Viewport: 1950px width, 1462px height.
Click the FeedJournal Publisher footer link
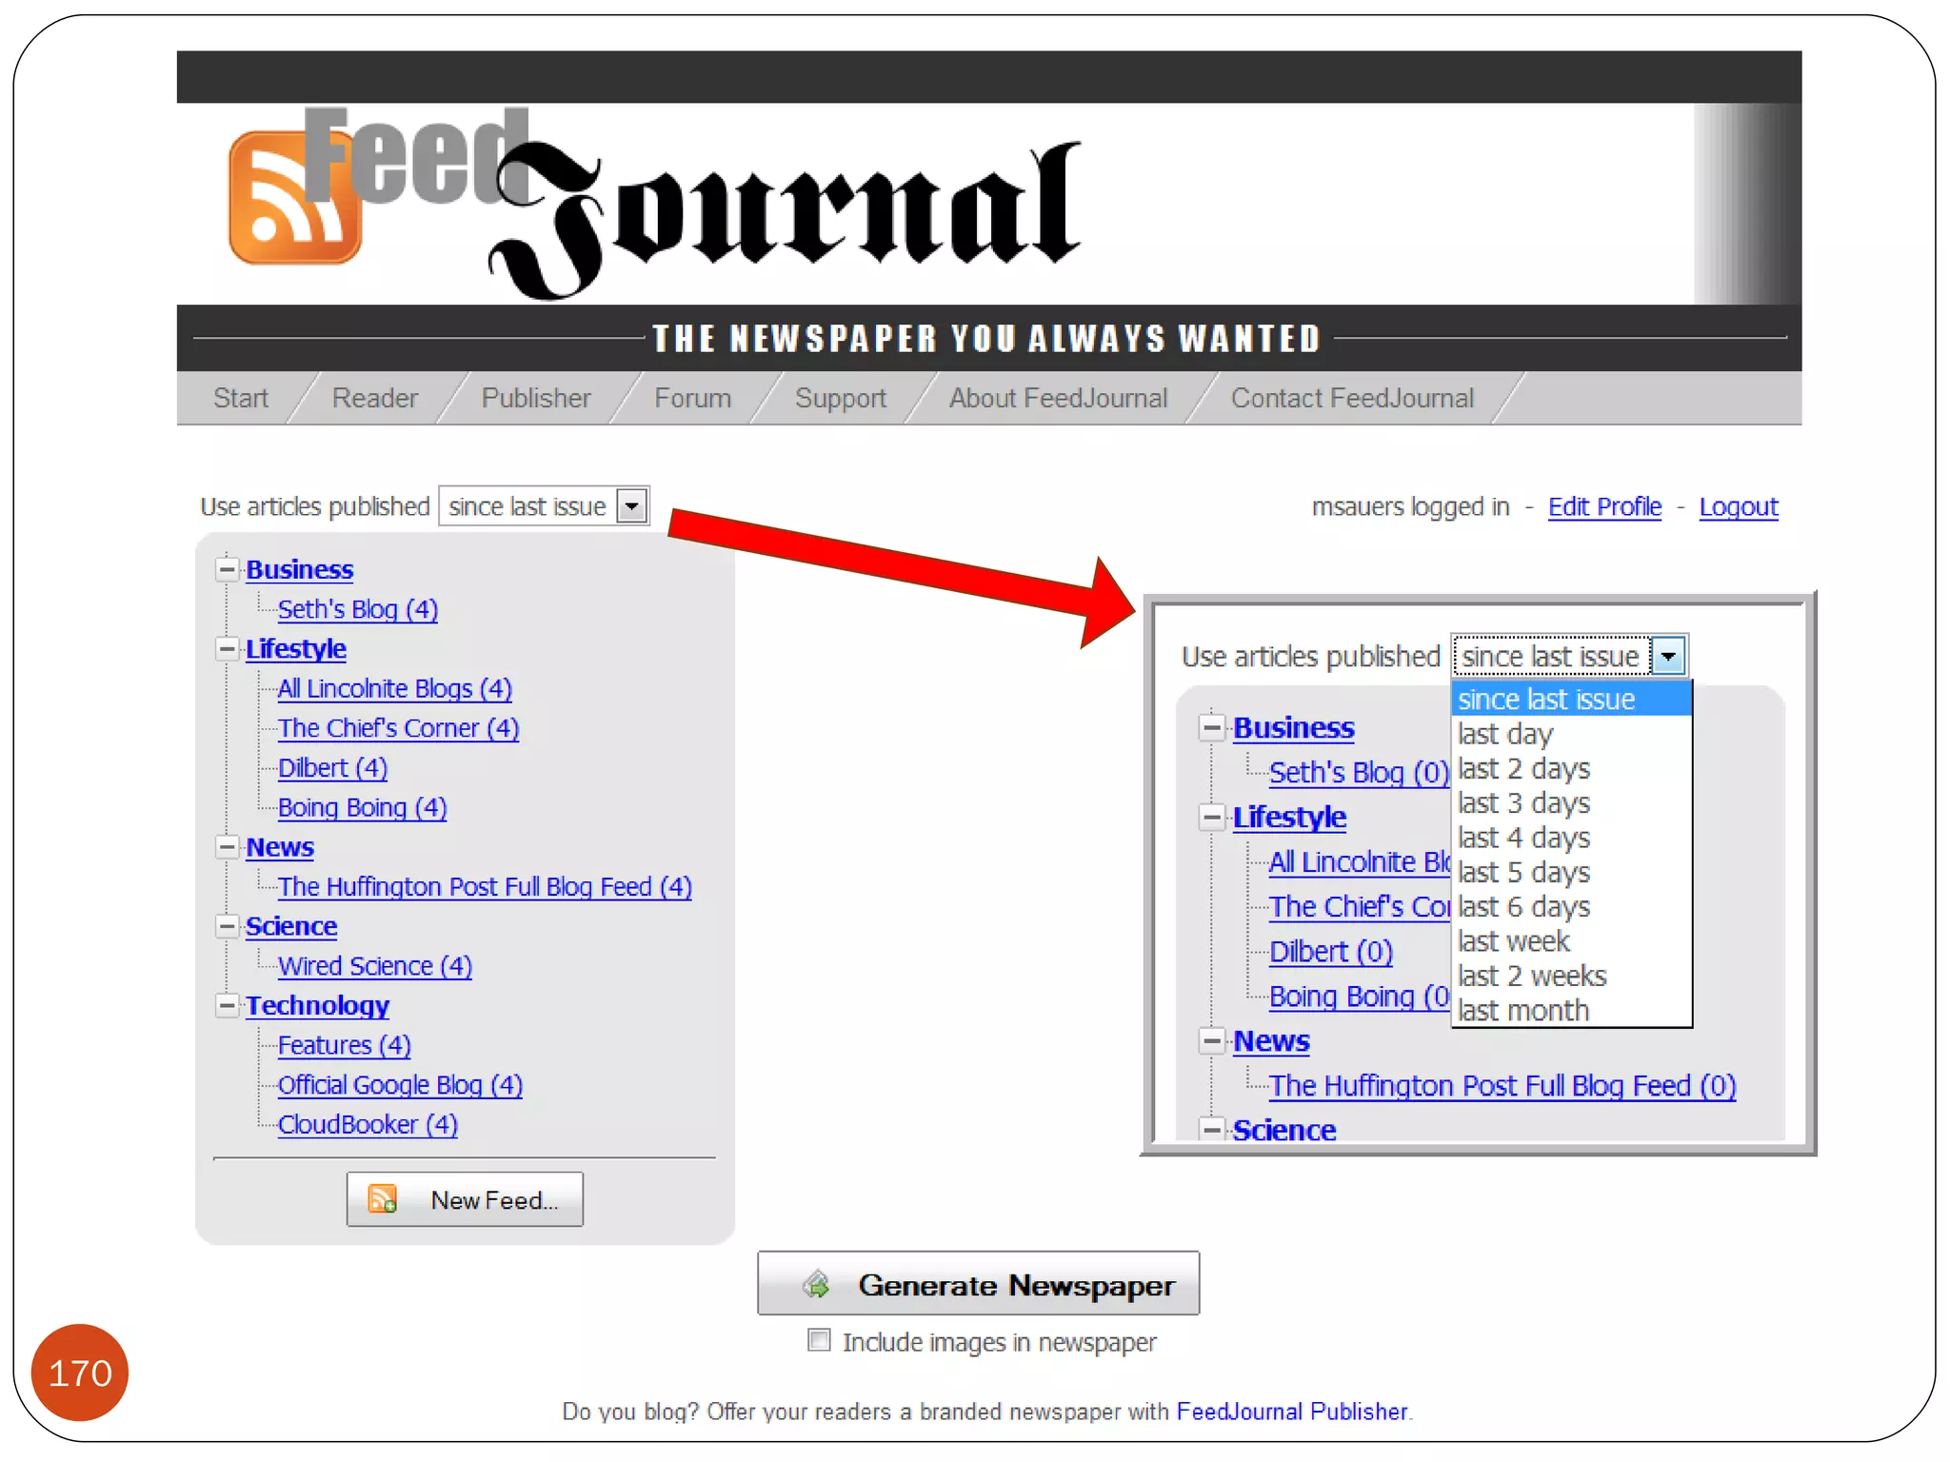click(x=1291, y=1411)
